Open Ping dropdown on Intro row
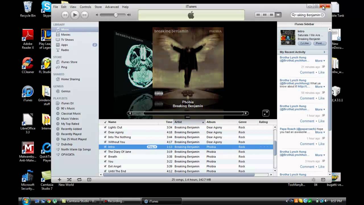The height and width of the screenshot is (205, 364). pos(152,147)
